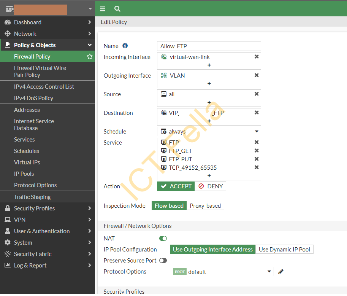Expand the Dashboard menu
The image size is (347, 296).
tap(90, 22)
